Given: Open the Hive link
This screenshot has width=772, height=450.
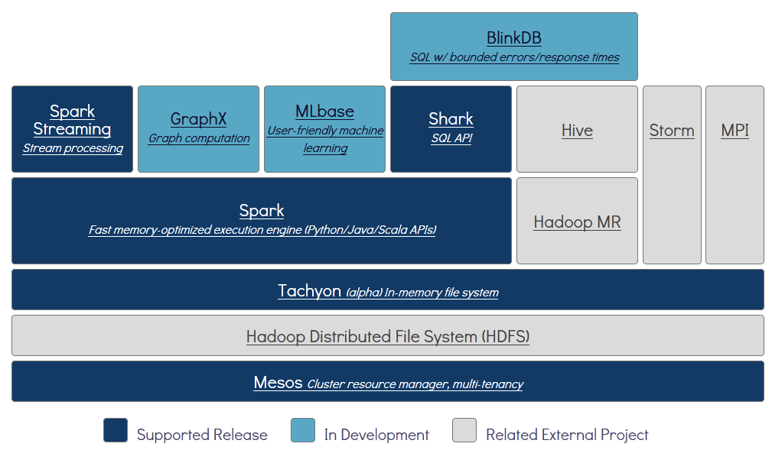Looking at the screenshot, I should pos(577,131).
